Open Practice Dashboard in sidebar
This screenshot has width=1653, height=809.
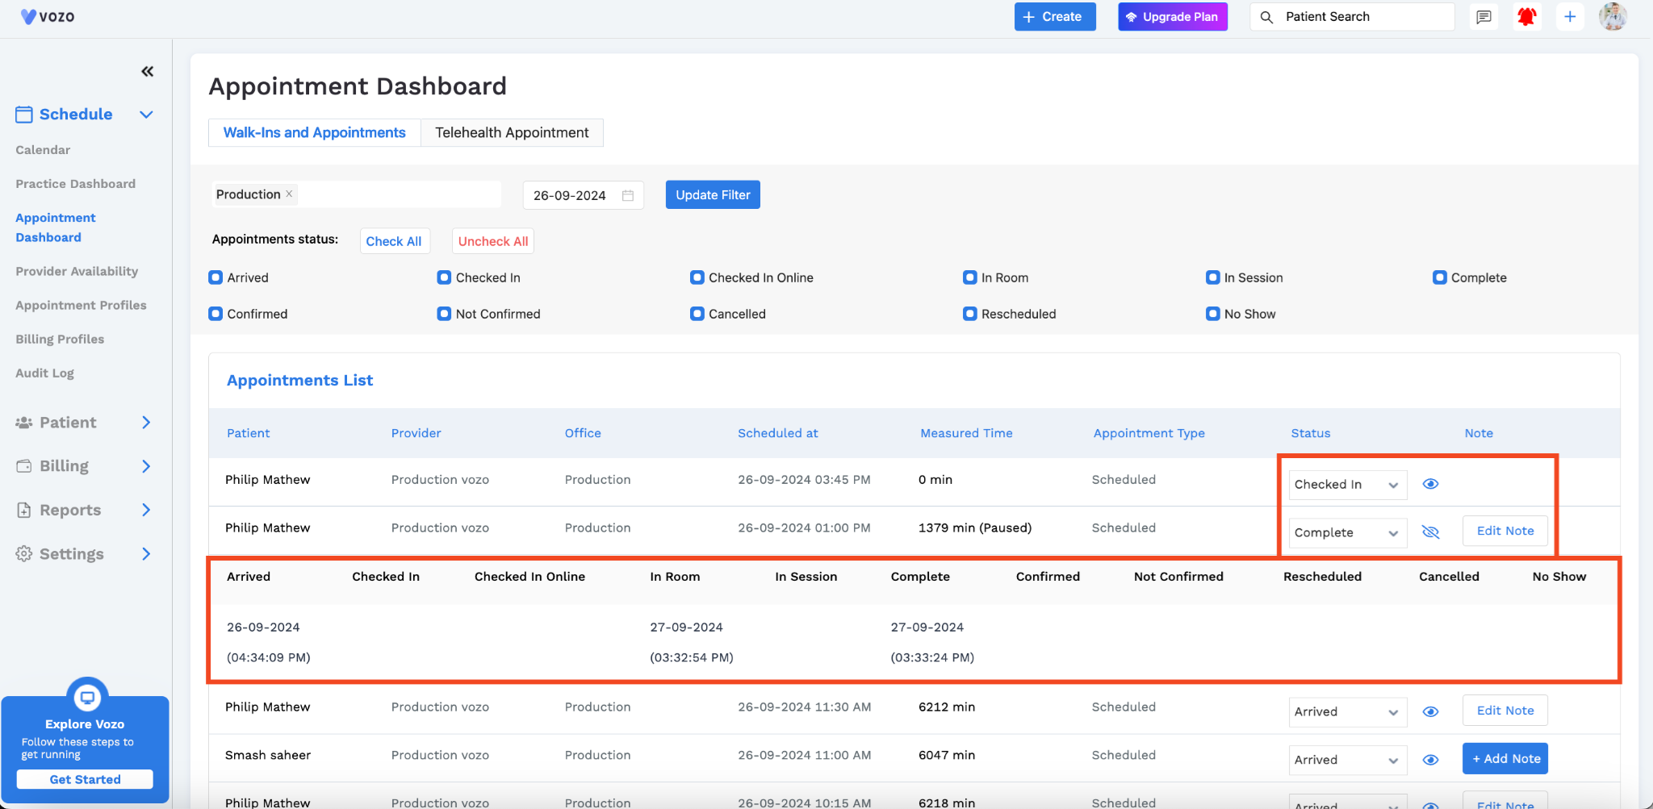tap(76, 184)
